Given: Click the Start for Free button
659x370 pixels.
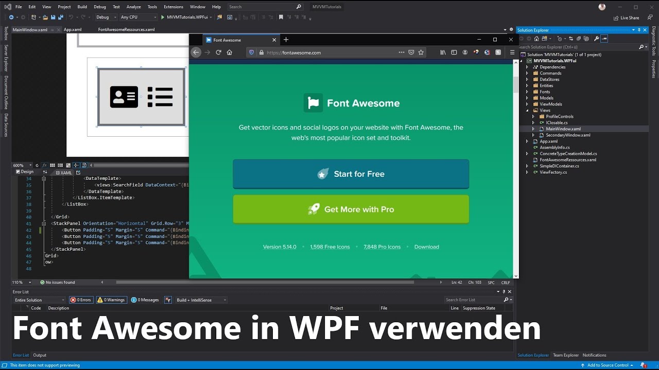Looking at the screenshot, I should point(351,174).
